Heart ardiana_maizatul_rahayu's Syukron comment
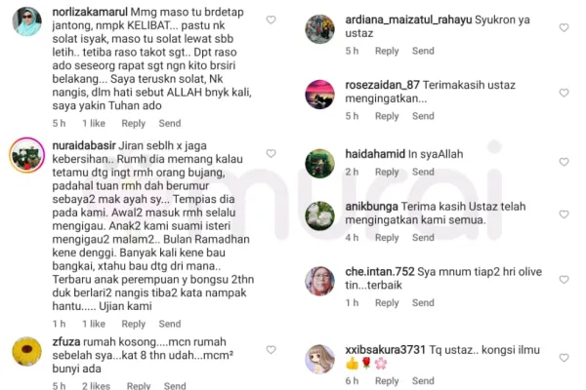Screen dimensions: 586x390 564,27
